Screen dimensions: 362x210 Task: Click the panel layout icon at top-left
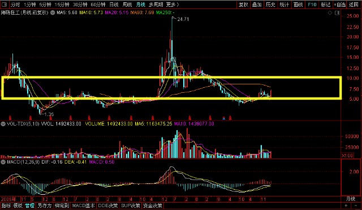[4, 5]
